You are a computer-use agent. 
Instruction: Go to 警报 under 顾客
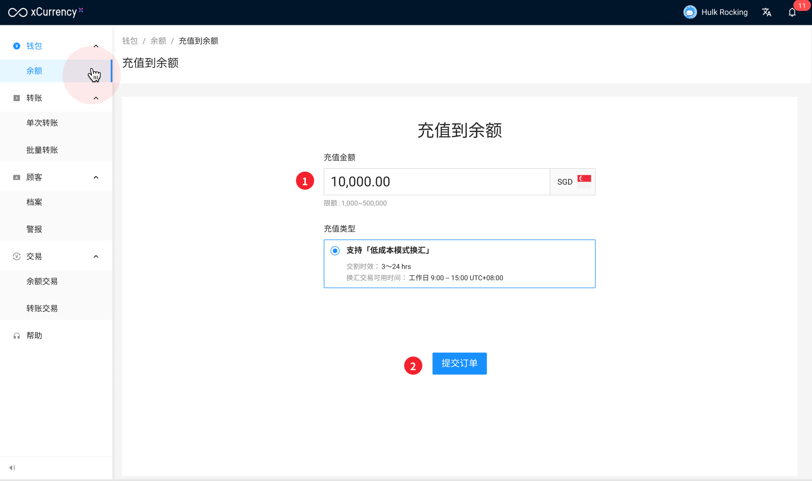click(56, 229)
